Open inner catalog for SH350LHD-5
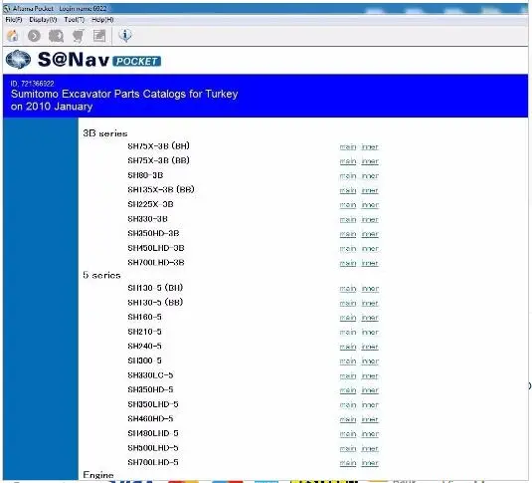Viewport: 532px width, 483px height. point(370,404)
